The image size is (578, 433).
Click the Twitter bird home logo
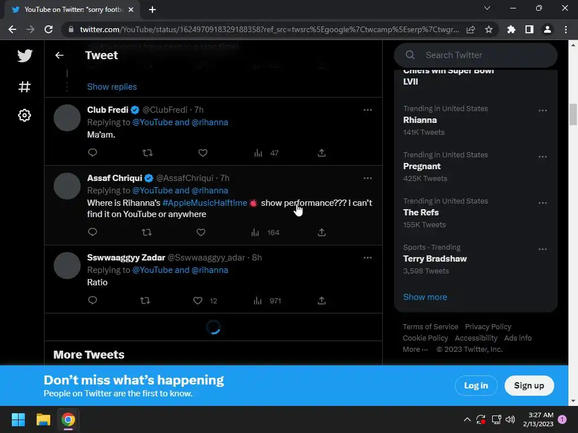click(25, 56)
